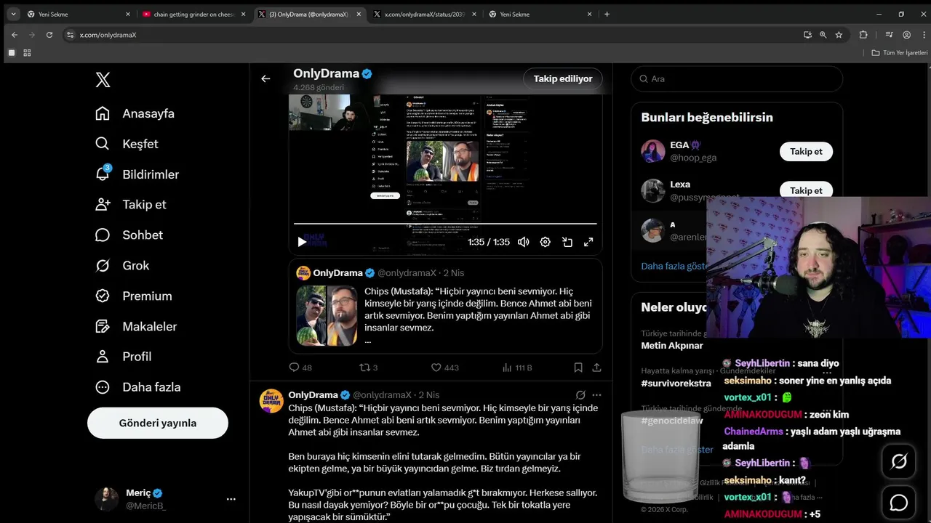
Task: Click Takip ediyor following button
Action: pyautogui.click(x=563, y=78)
